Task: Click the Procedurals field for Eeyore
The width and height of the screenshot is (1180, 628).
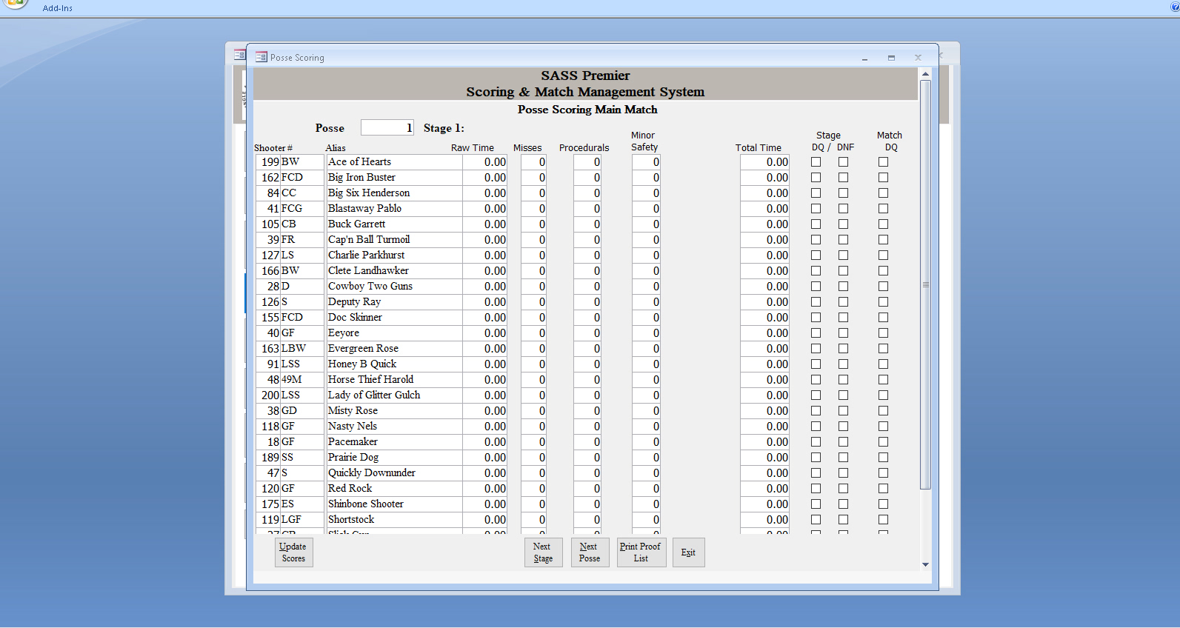Action: [587, 333]
